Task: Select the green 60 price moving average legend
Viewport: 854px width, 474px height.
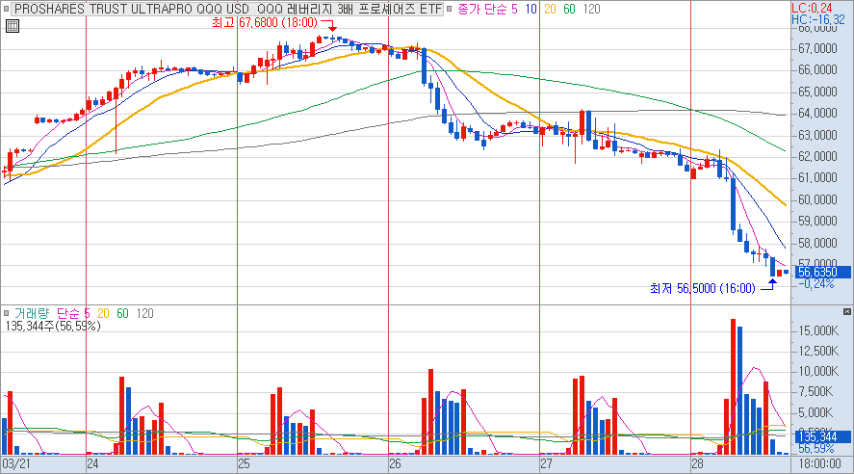Action: 569,10
